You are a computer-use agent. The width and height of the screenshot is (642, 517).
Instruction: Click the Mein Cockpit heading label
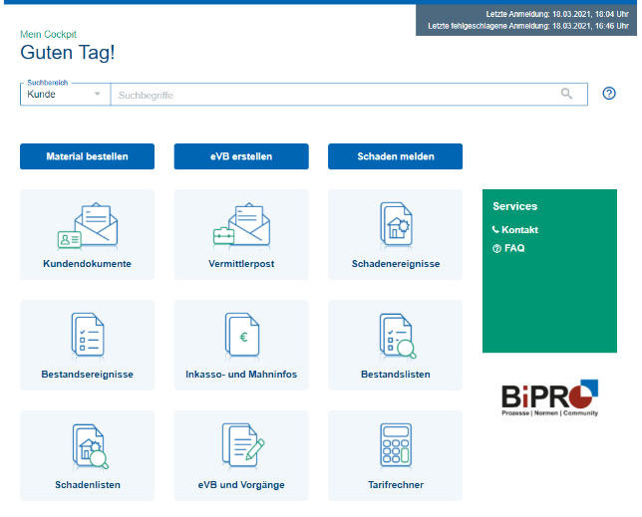click(x=49, y=34)
